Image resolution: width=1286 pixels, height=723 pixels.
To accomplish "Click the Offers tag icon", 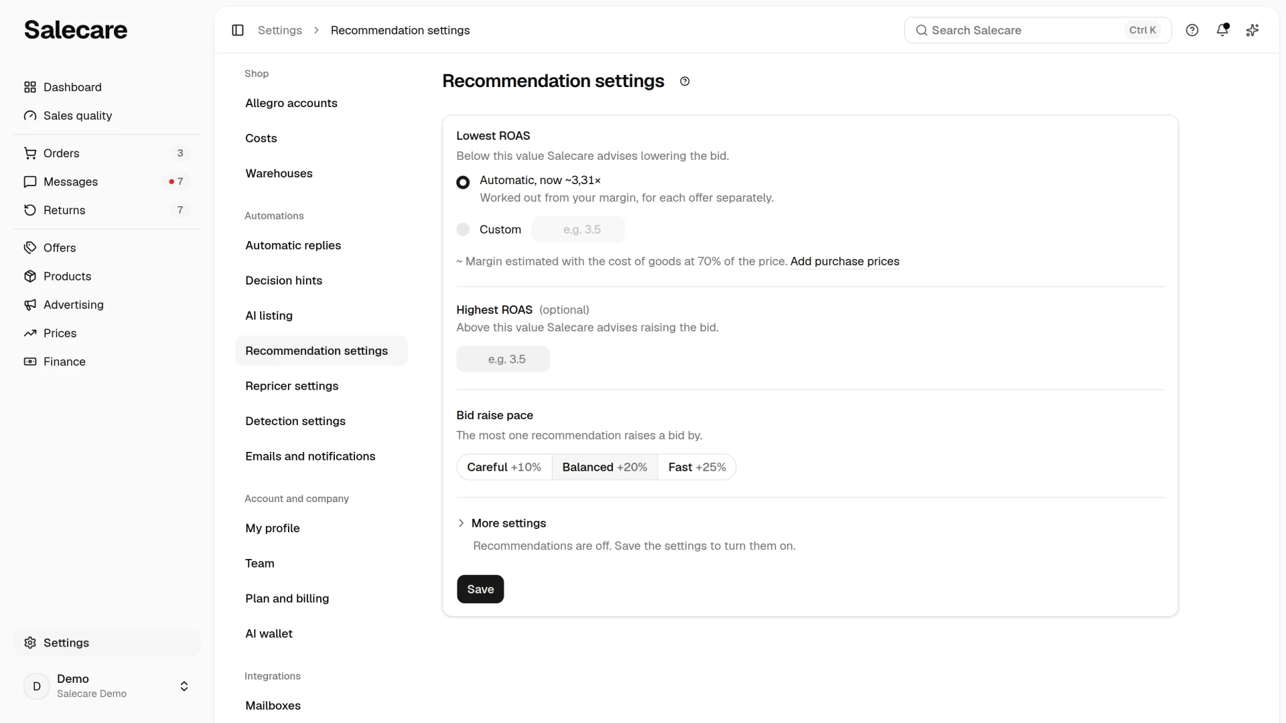I will coord(30,248).
